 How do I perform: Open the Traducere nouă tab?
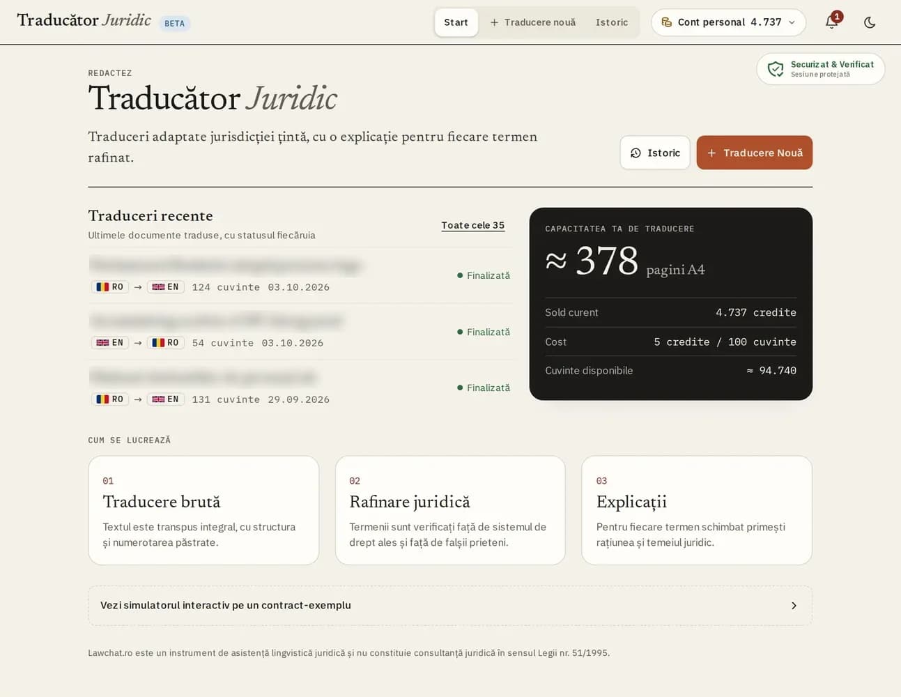533,22
